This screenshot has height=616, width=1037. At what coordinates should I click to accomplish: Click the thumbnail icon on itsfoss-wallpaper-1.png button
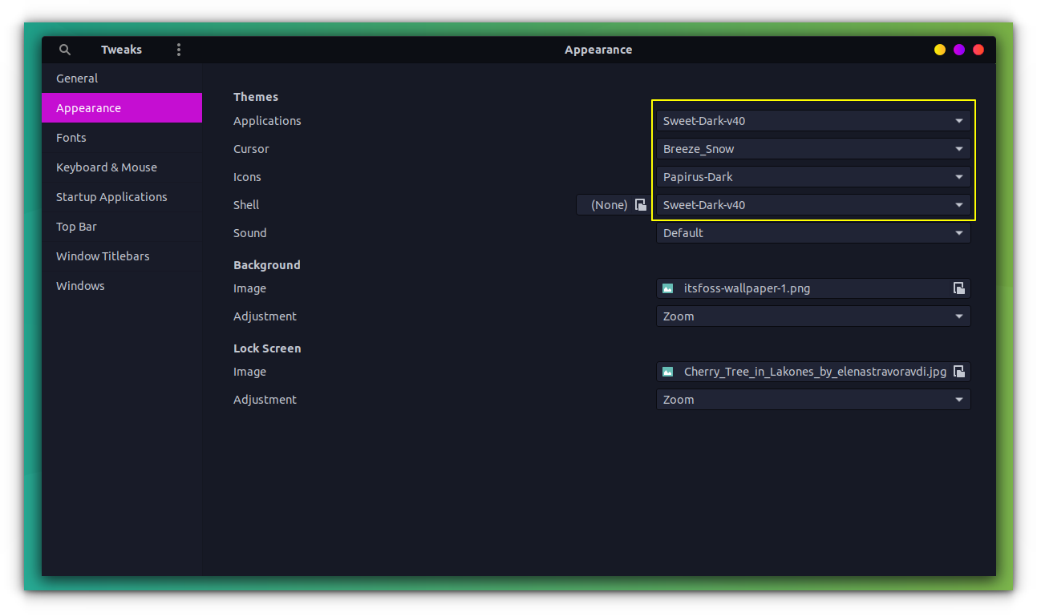tap(668, 288)
